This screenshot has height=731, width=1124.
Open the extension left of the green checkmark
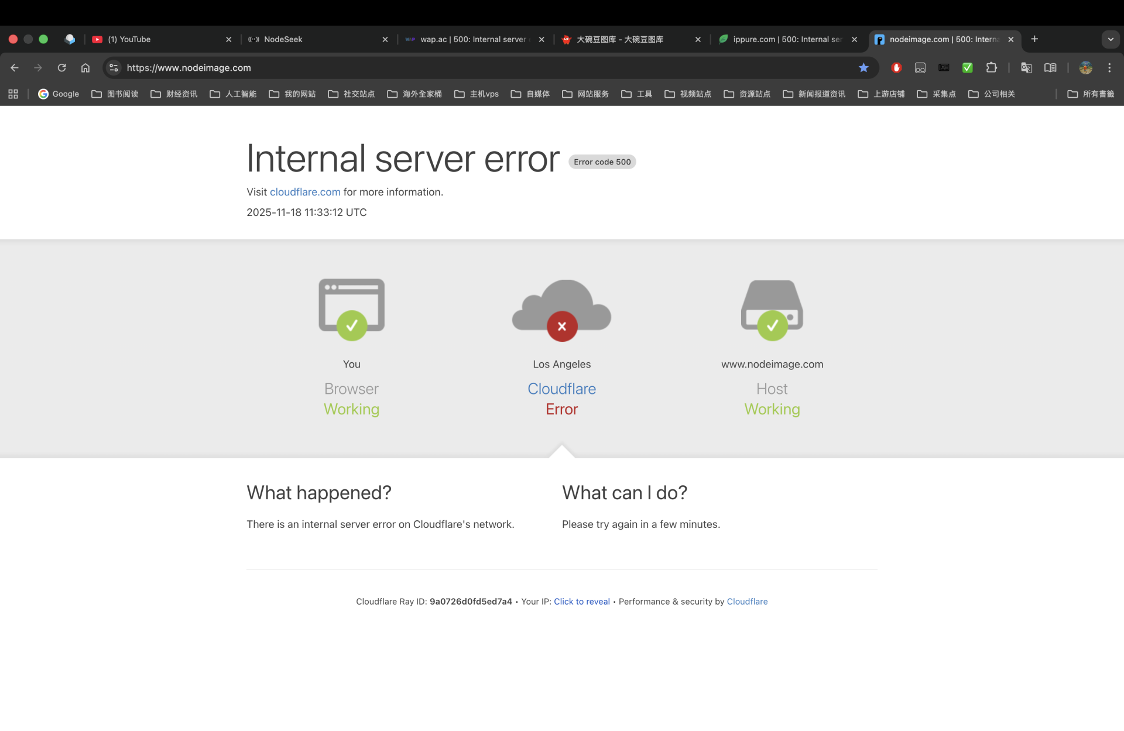click(x=944, y=68)
